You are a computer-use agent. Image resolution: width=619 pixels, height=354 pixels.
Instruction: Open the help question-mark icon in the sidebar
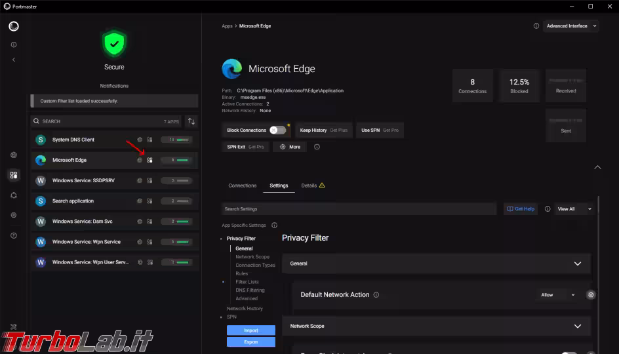point(14,235)
